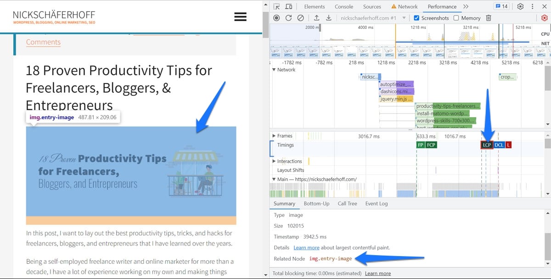
Task: Click the Comments link on the page
Action: [x=43, y=42]
